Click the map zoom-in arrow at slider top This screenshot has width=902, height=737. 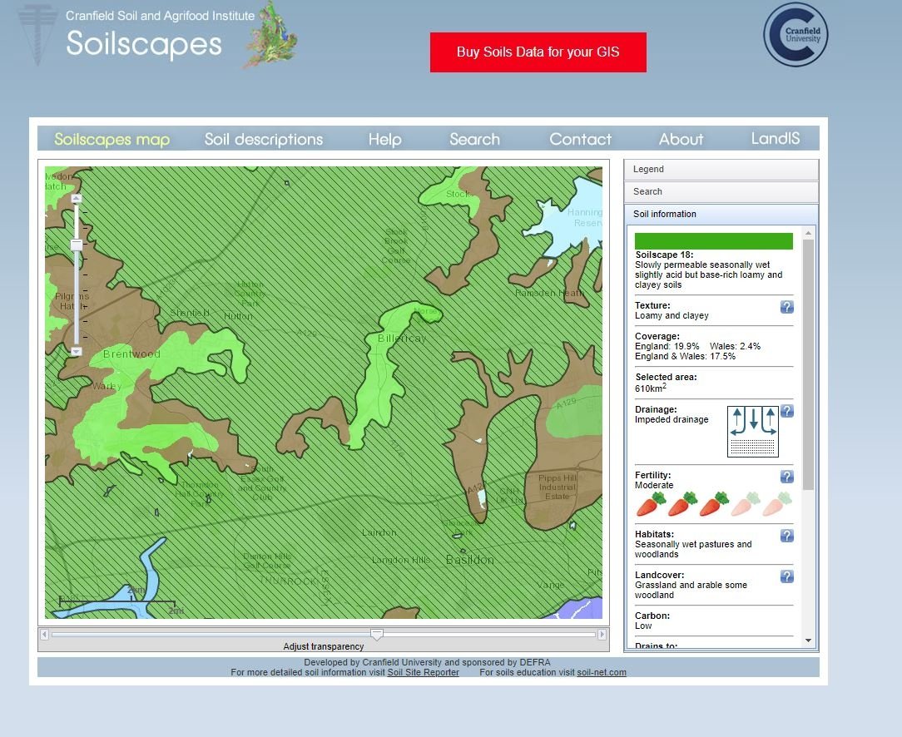coord(77,199)
